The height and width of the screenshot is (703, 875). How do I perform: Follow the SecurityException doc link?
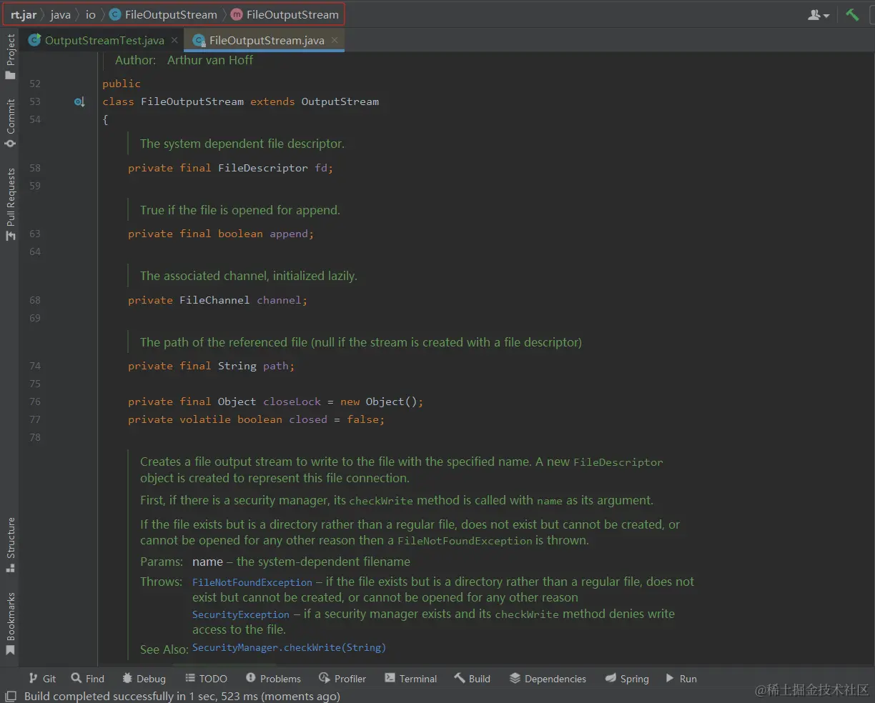pyautogui.click(x=241, y=614)
